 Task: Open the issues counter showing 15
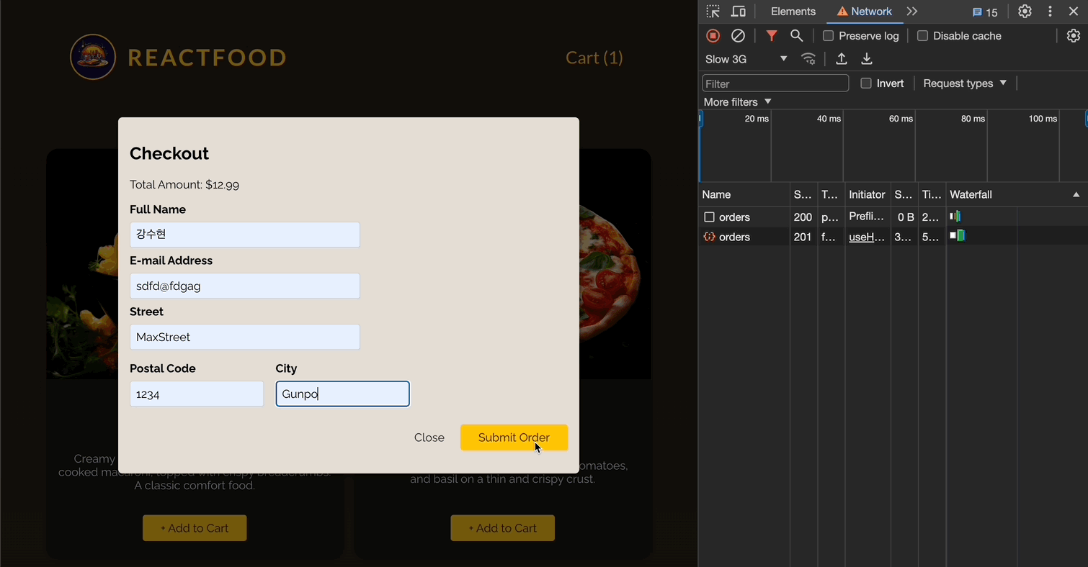point(985,12)
